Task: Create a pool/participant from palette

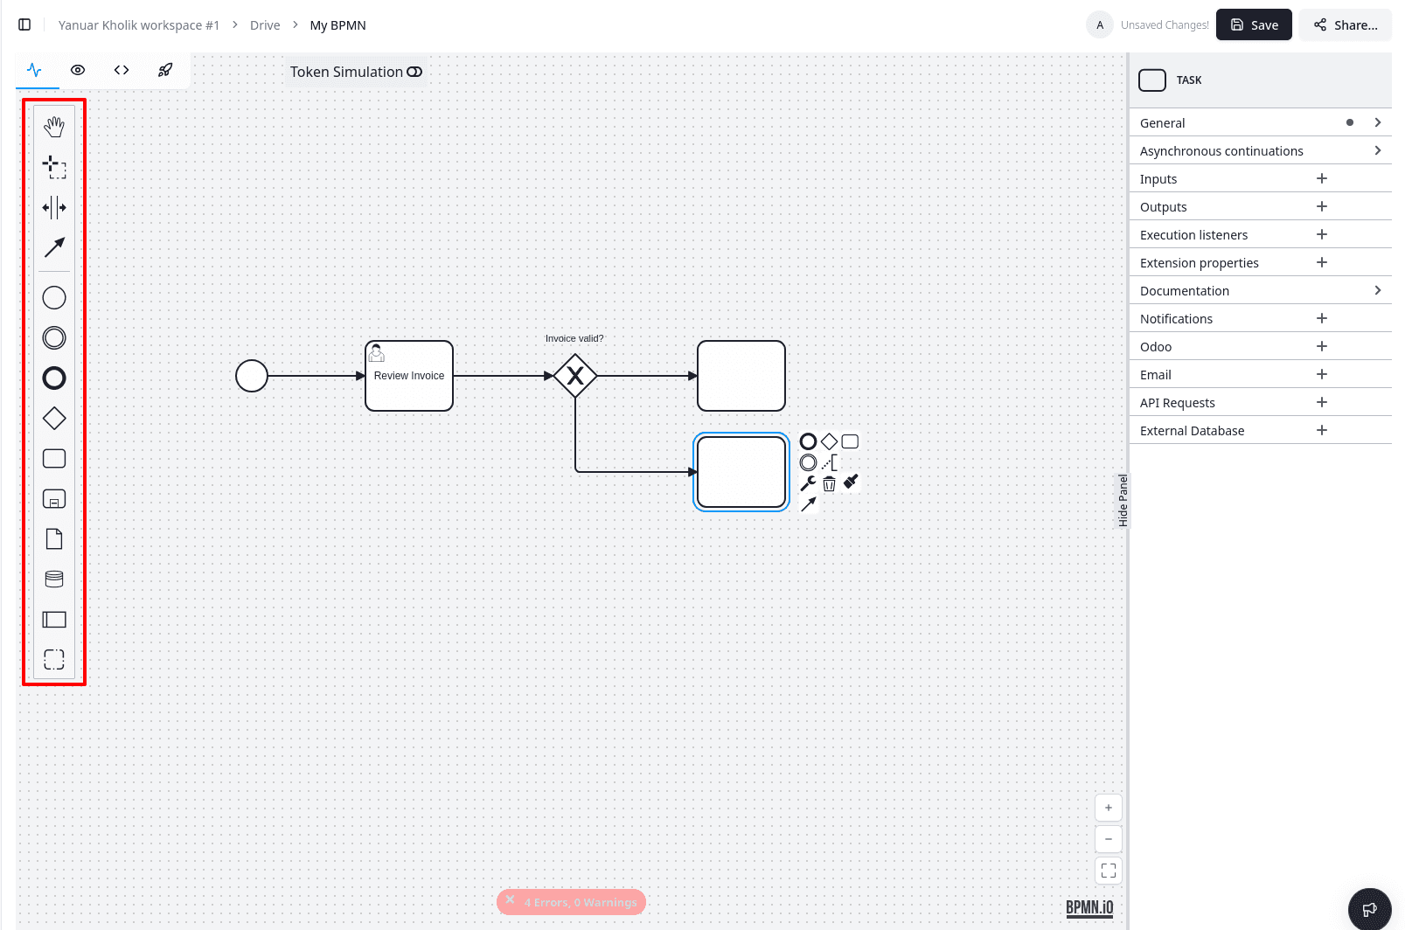Action: point(54,620)
